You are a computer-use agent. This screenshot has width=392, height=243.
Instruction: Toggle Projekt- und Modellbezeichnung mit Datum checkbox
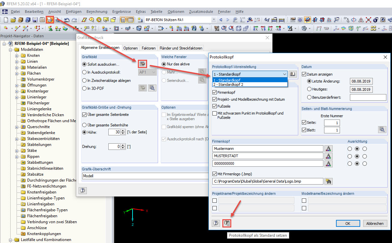(x=214, y=99)
